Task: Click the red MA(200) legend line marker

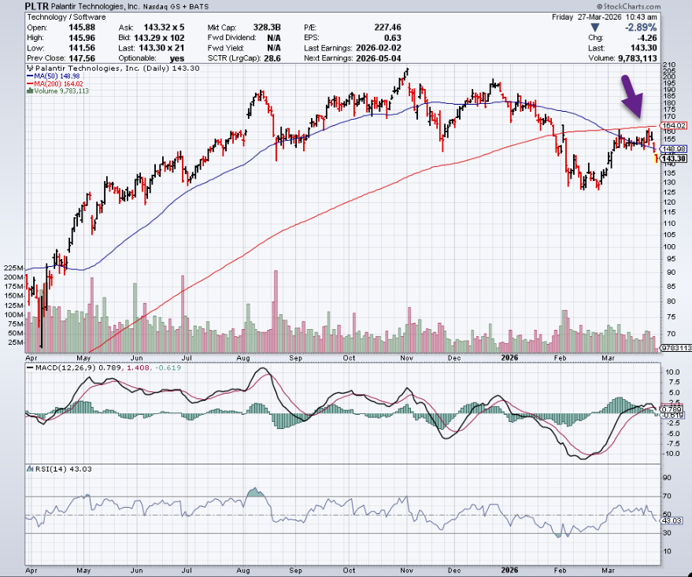Action: [29, 83]
